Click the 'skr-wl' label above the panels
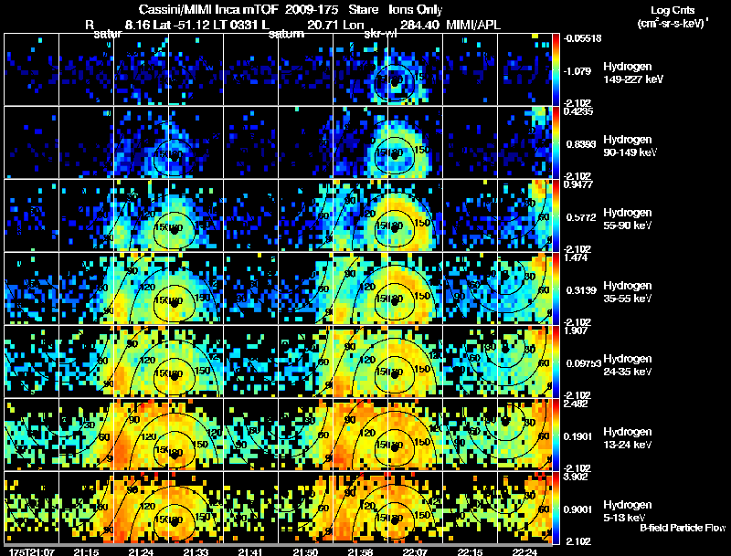Viewport: 731px width, 556px height. tap(380, 34)
